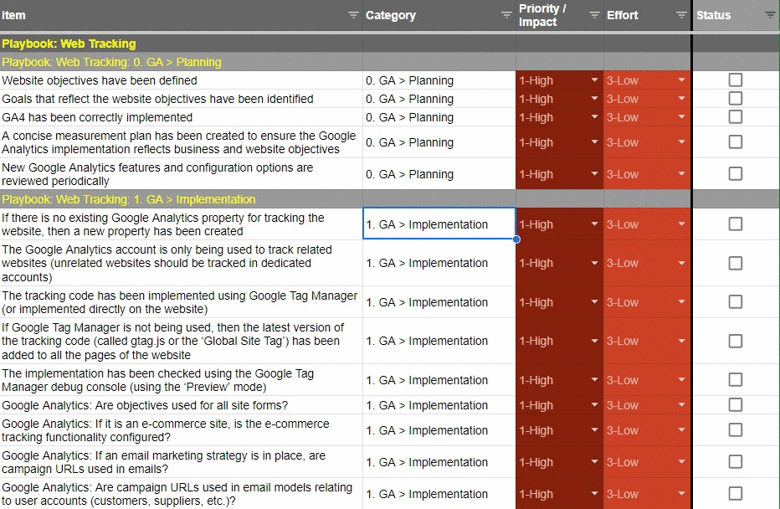Check status for concise measurement plan row
Screen dimensions: 780x509
coord(736,141)
